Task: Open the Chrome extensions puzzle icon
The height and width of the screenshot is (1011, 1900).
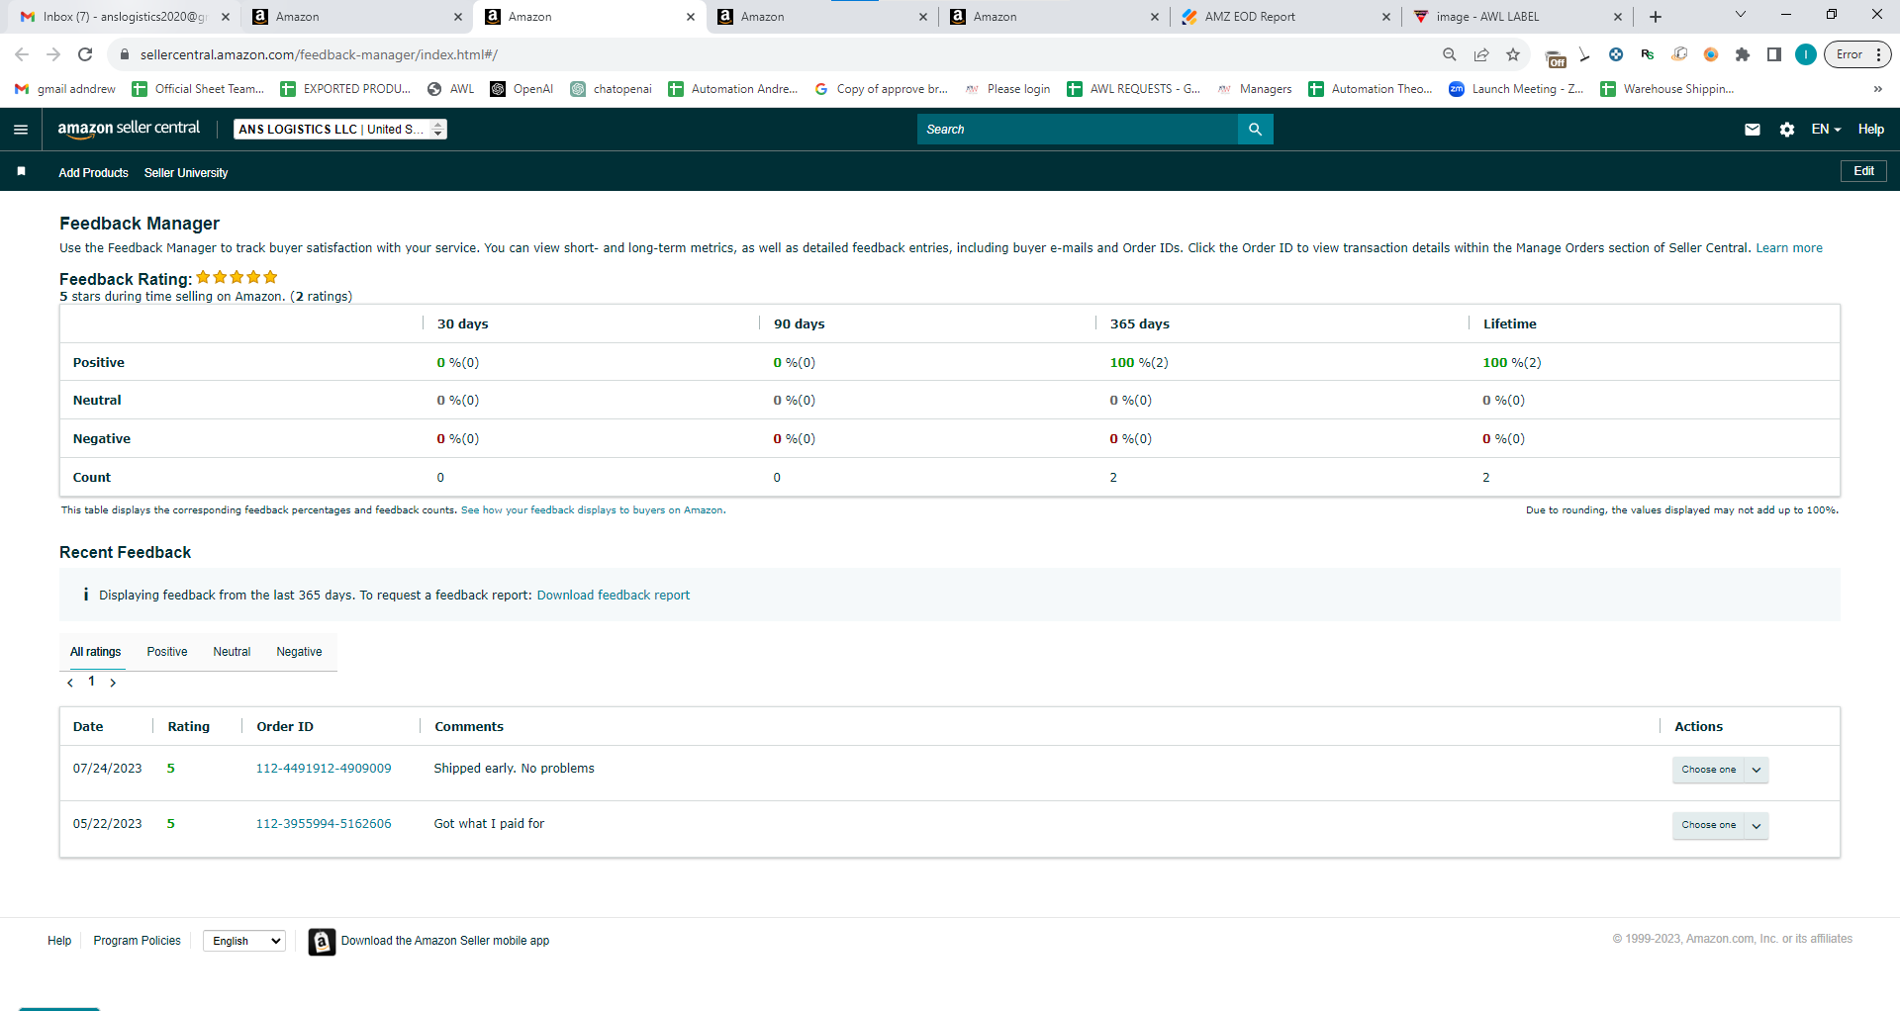Action: tap(1743, 54)
